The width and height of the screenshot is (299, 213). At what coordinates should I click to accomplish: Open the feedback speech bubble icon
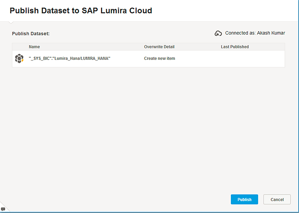click(3, 209)
